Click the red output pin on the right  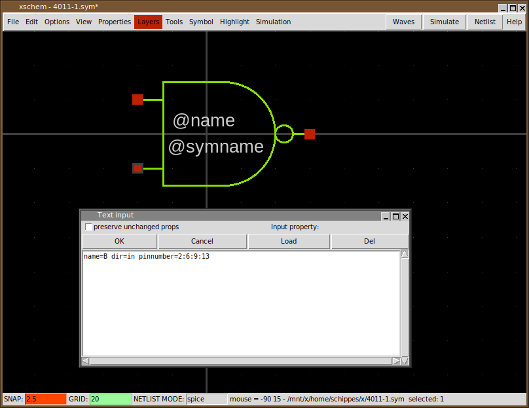310,134
